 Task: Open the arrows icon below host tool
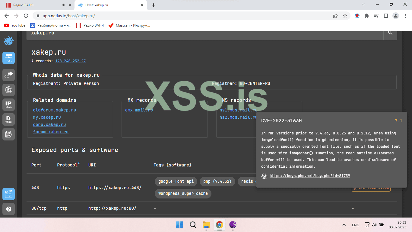point(9,75)
